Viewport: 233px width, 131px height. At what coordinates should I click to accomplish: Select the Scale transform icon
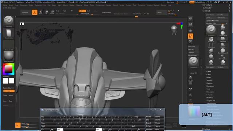[x=46, y=12]
